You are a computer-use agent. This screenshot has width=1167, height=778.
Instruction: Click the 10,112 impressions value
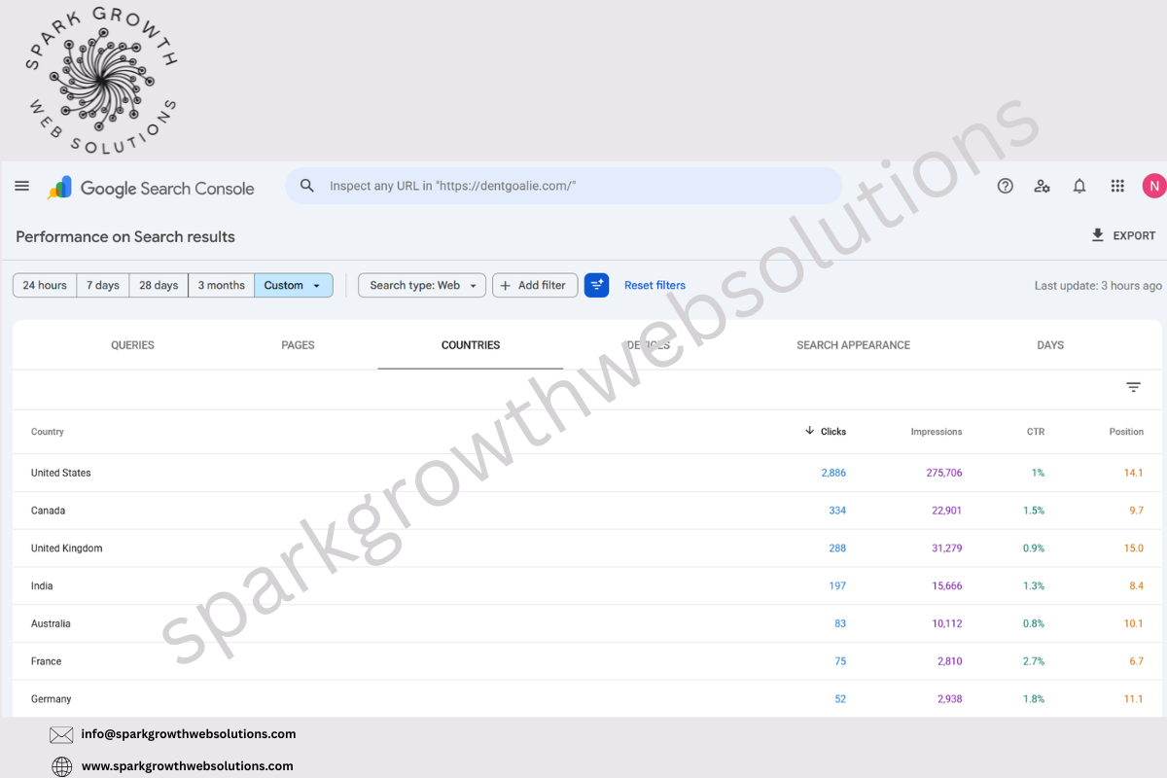[x=947, y=624]
